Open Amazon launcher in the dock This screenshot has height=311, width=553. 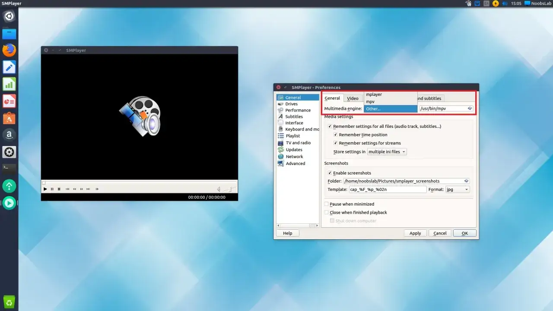[9, 135]
